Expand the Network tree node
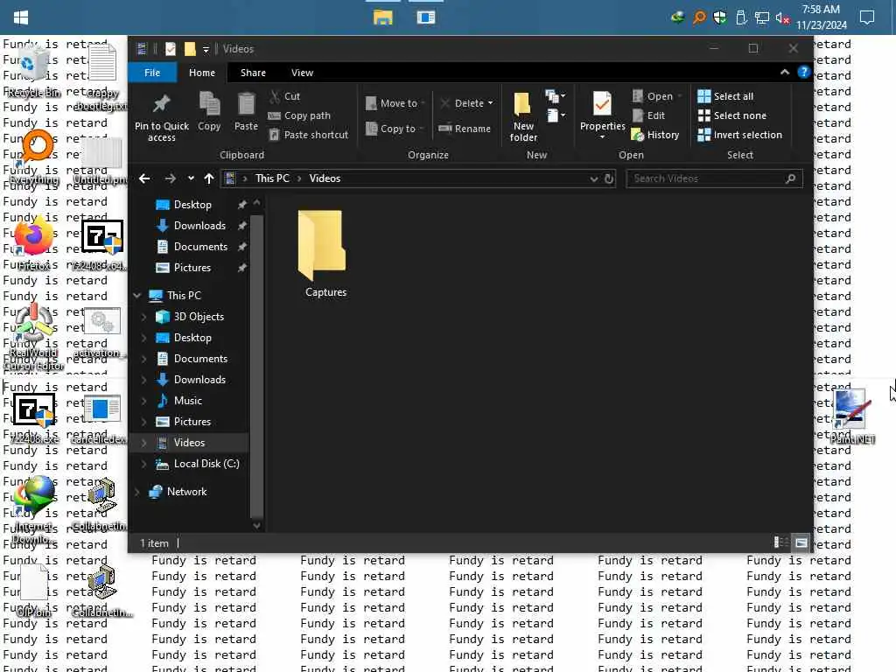 pyautogui.click(x=137, y=492)
